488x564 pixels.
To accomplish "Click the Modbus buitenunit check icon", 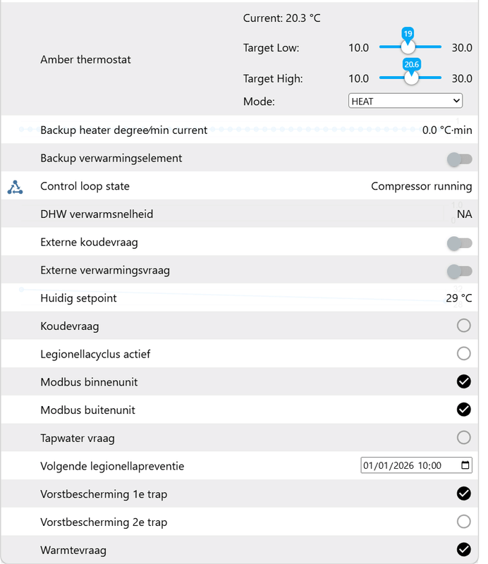I will 463,410.
